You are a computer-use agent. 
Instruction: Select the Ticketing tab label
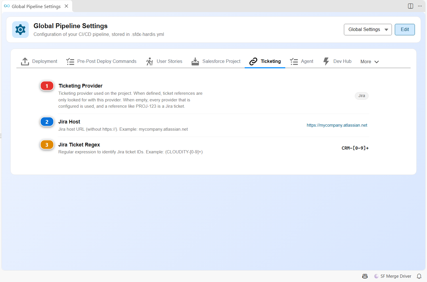[271, 61]
